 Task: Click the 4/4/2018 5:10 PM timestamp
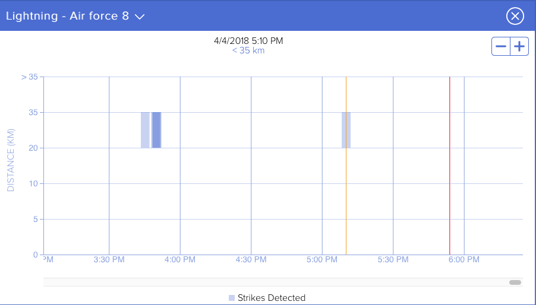(248, 41)
